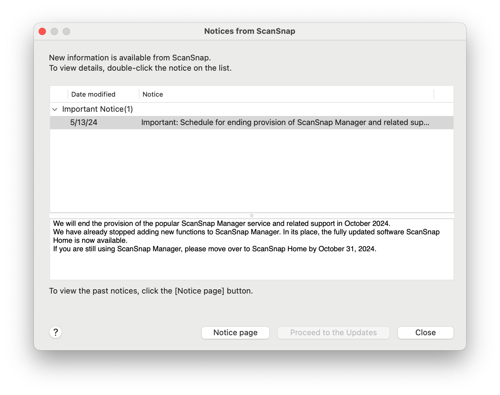Click the Proceed to the Updates button
The image size is (500, 395).
click(x=333, y=332)
